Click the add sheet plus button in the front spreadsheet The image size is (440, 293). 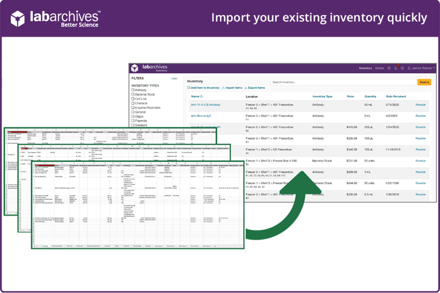(215, 246)
